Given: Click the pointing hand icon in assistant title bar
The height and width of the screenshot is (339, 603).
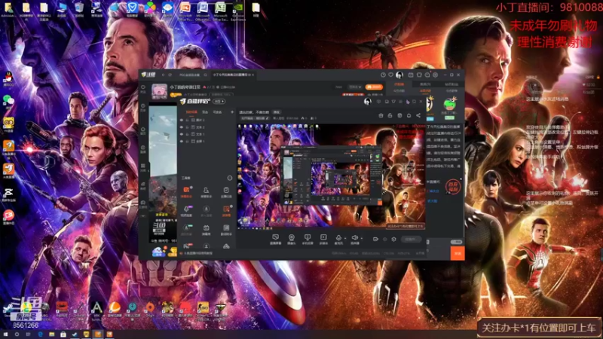Looking at the screenshot, I should tap(408, 102).
